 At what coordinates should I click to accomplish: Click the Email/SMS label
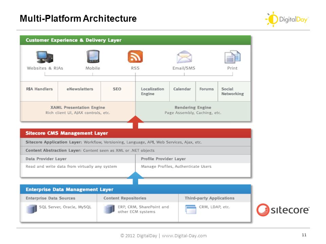click(184, 68)
